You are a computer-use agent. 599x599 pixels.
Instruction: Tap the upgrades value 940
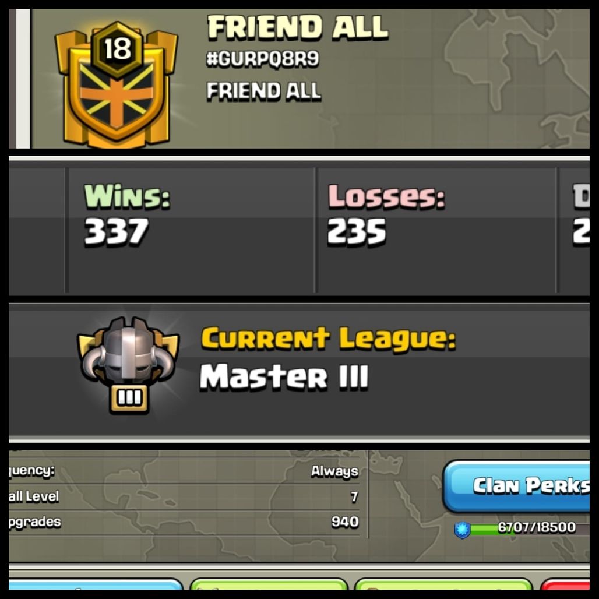pyautogui.click(x=345, y=522)
